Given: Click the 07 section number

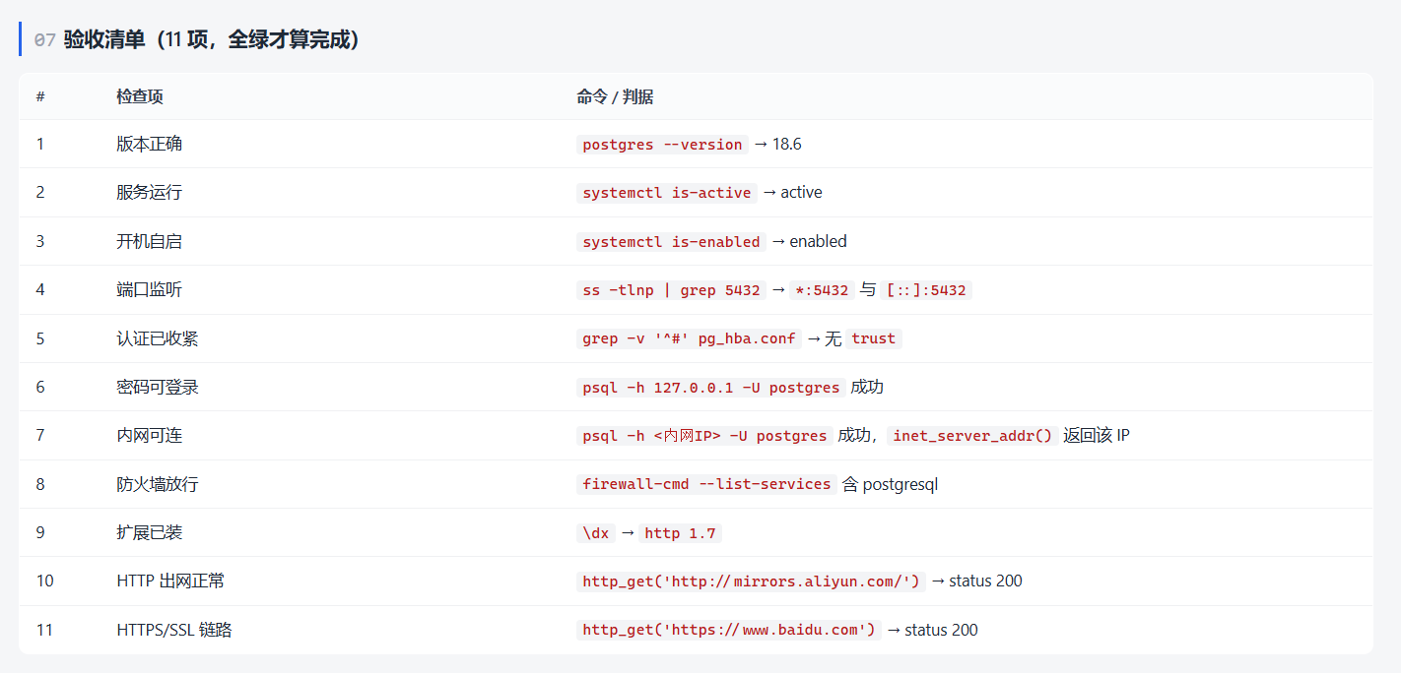Looking at the screenshot, I should [x=44, y=40].
